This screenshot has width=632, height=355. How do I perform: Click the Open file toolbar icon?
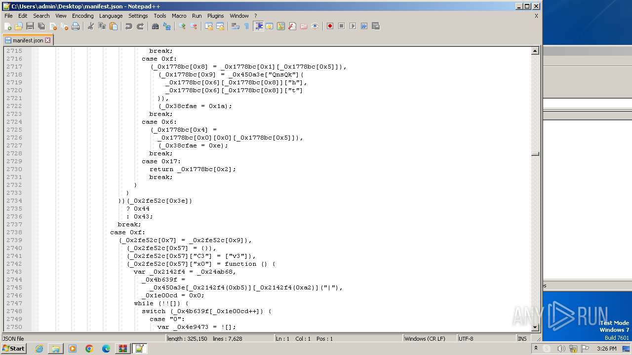[x=19, y=26]
